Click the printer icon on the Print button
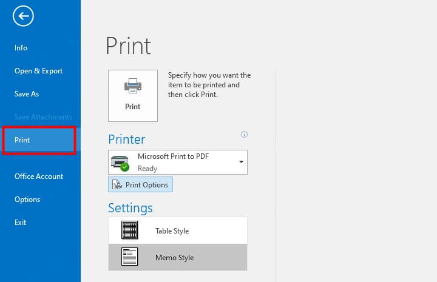The width and height of the screenshot is (437, 282). point(132,87)
